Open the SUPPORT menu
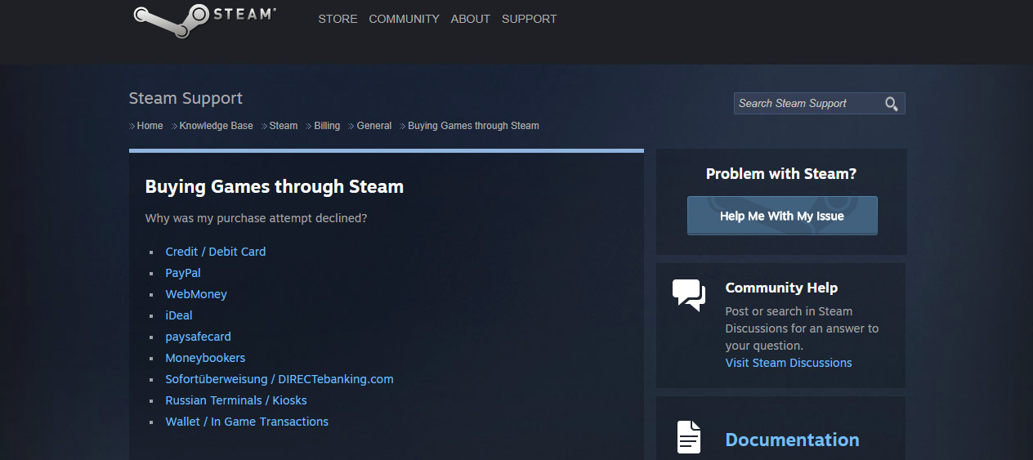Image resolution: width=1033 pixels, height=460 pixels. (x=529, y=19)
